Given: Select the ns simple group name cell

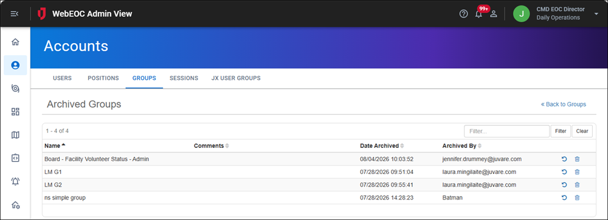Looking at the screenshot, I should [65, 198].
